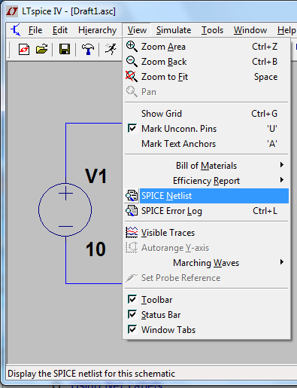This screenshot has width=297, height=388.
Task: Click the SPICE Netlist document icon
Action: [132, 196]
